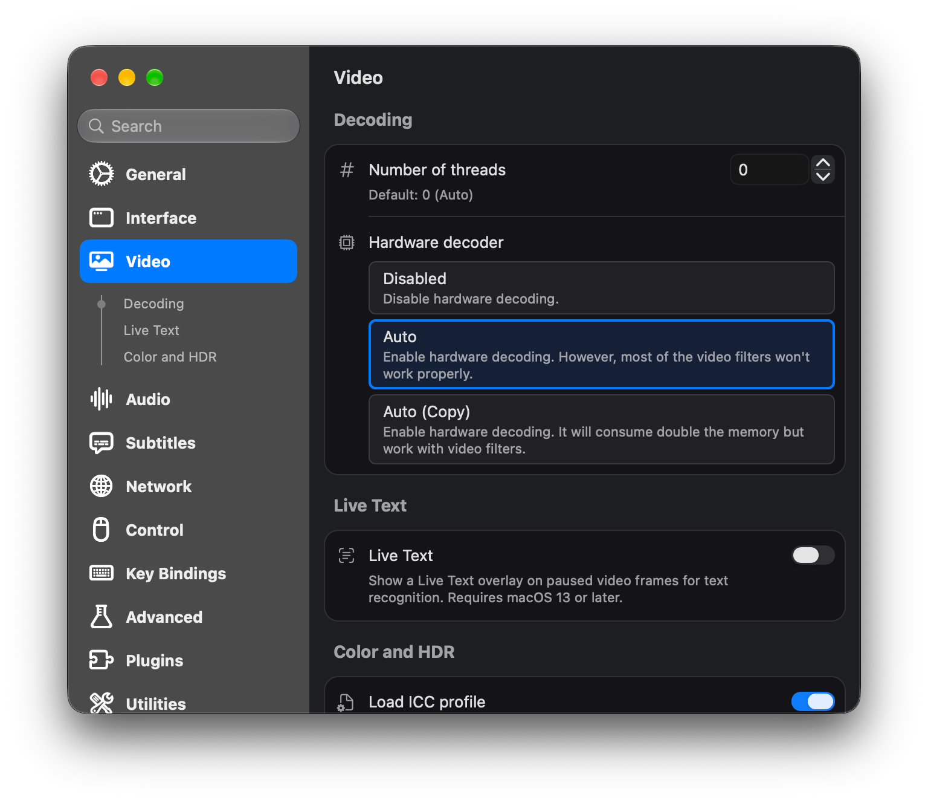Click the Utilities tools icon
The height and width of the screenshot is (803, 928).
[x=101, y=703]
